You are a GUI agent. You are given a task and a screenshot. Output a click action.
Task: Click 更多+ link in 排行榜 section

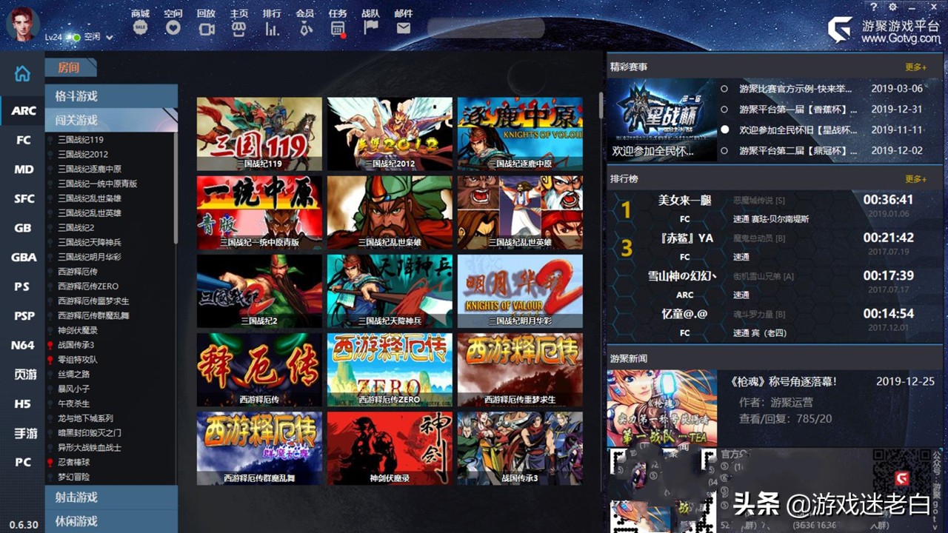pos(915,179)
